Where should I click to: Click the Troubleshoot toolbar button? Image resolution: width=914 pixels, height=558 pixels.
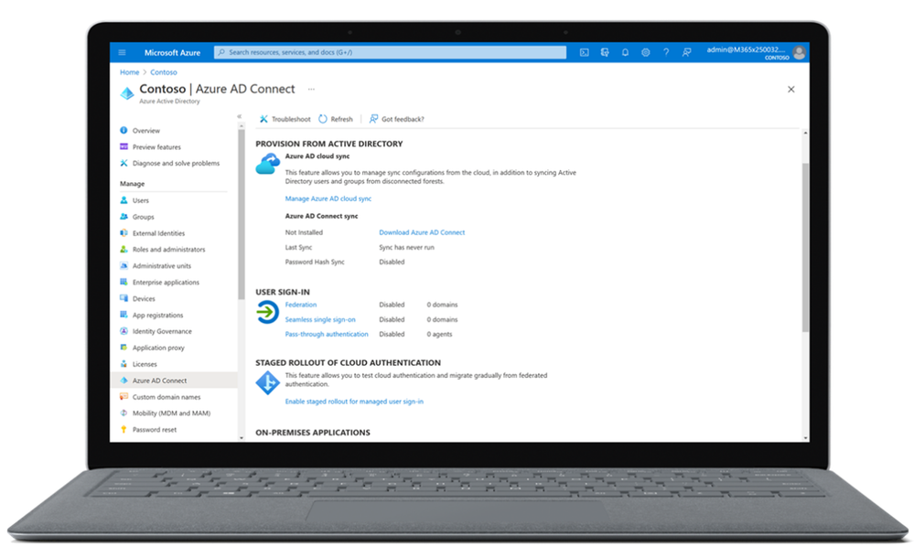[285, 119]
